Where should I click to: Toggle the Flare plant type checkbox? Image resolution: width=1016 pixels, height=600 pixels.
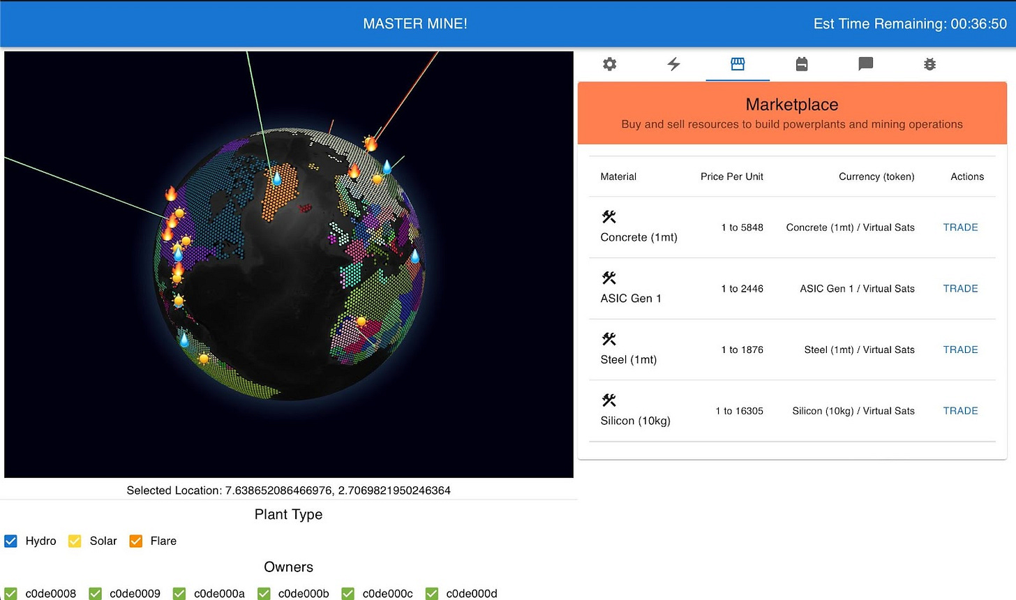coord(136,541)
